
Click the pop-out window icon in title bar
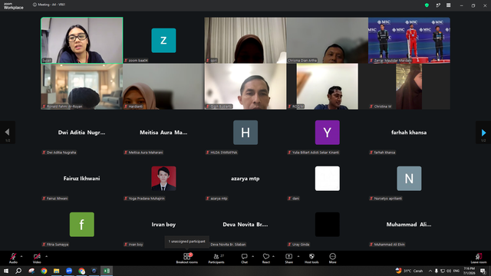point(438,5)
